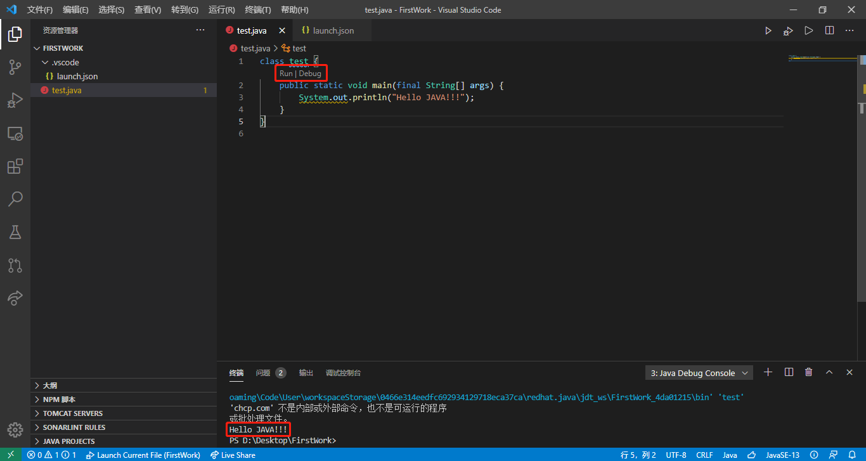Open the notifications bell in the status bar
The width and height of the screenshot is (866, 461).
(x=852, y=455)
